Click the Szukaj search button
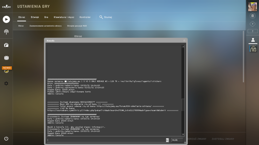The image size is (259, 145). [106, 17]
